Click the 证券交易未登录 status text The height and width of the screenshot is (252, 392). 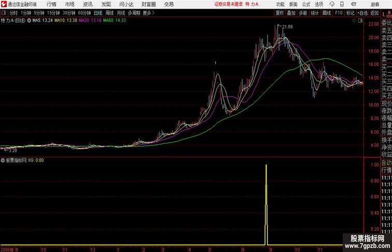(x=229, y=4)
